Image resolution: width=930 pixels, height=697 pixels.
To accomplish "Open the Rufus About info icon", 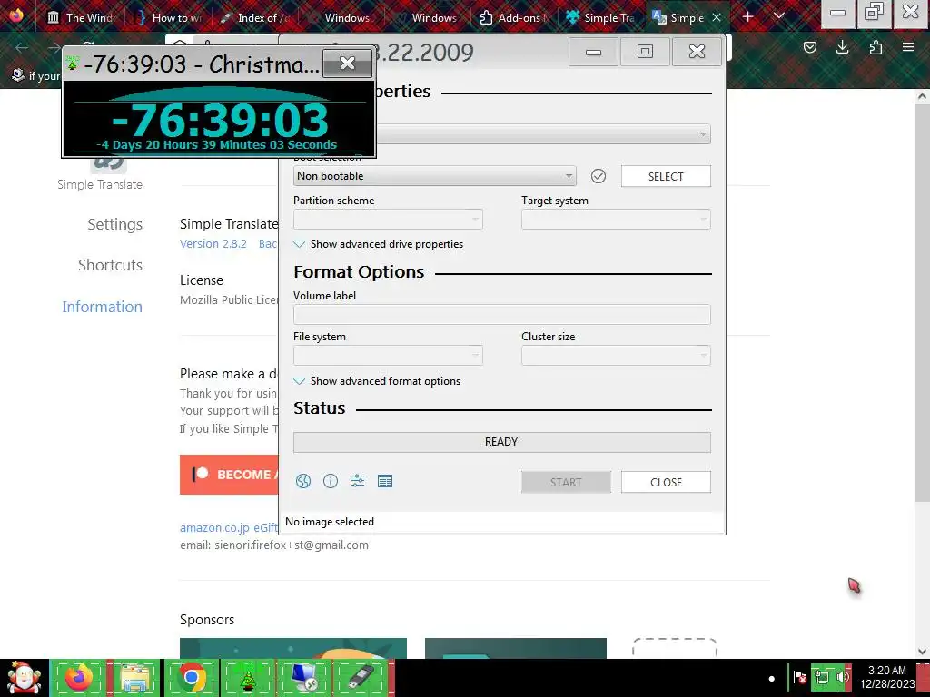I will click(331, 481).
